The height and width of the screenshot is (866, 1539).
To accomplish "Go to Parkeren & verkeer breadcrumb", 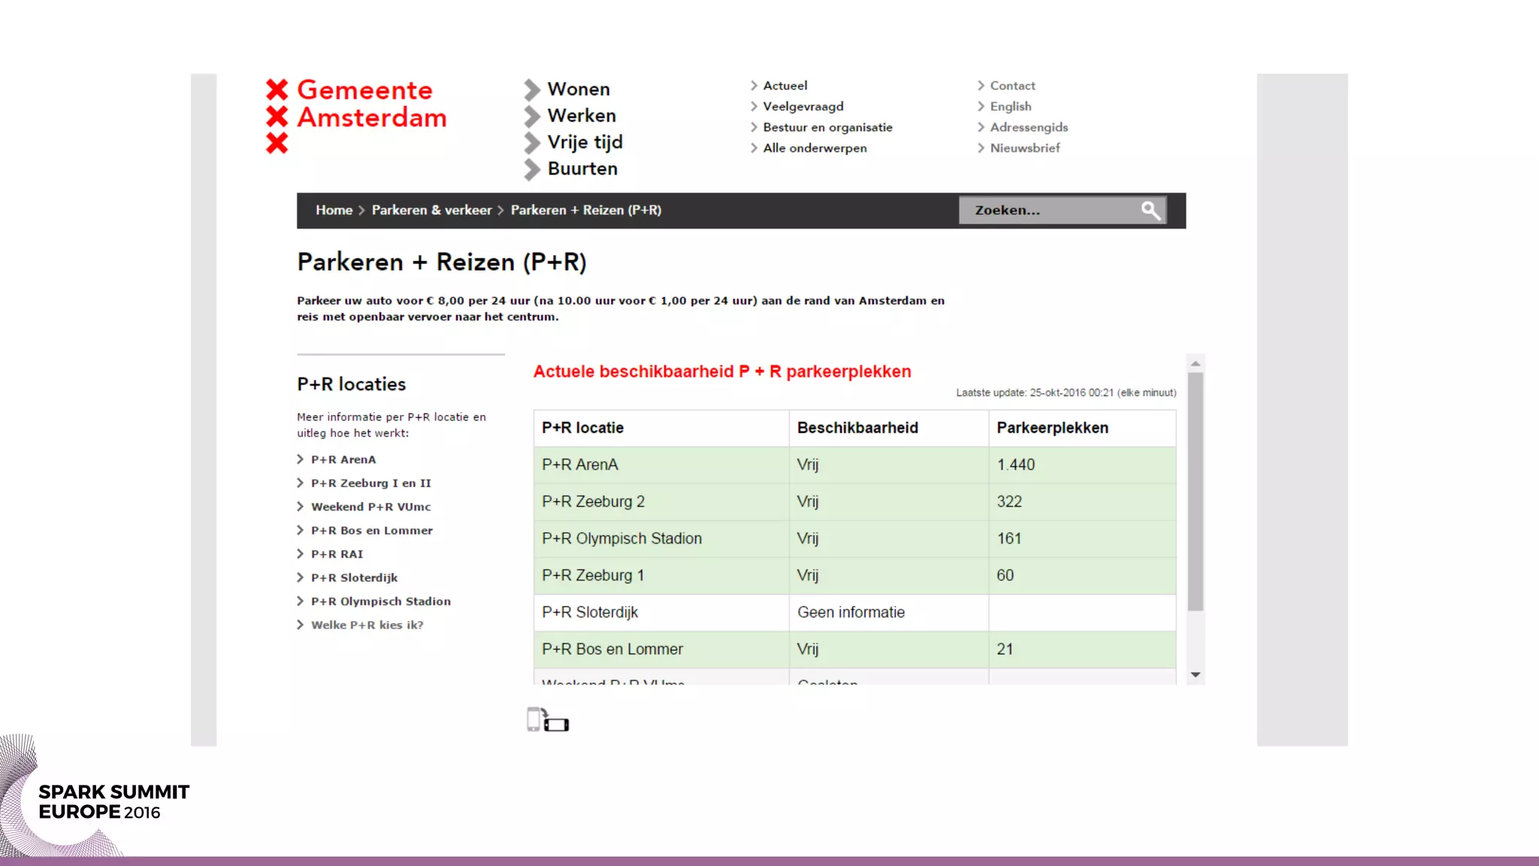I will point(431,210).
